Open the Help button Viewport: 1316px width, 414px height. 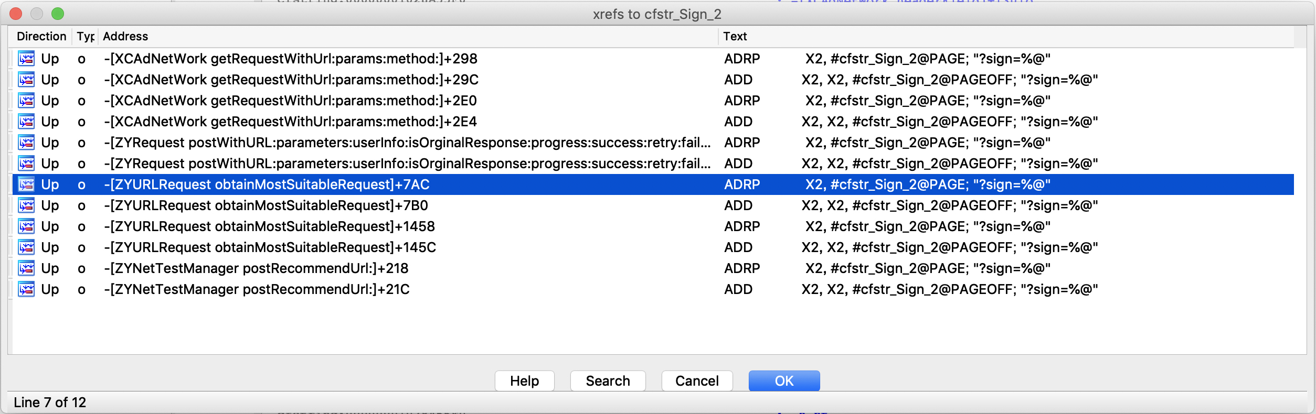click(525, 381)
